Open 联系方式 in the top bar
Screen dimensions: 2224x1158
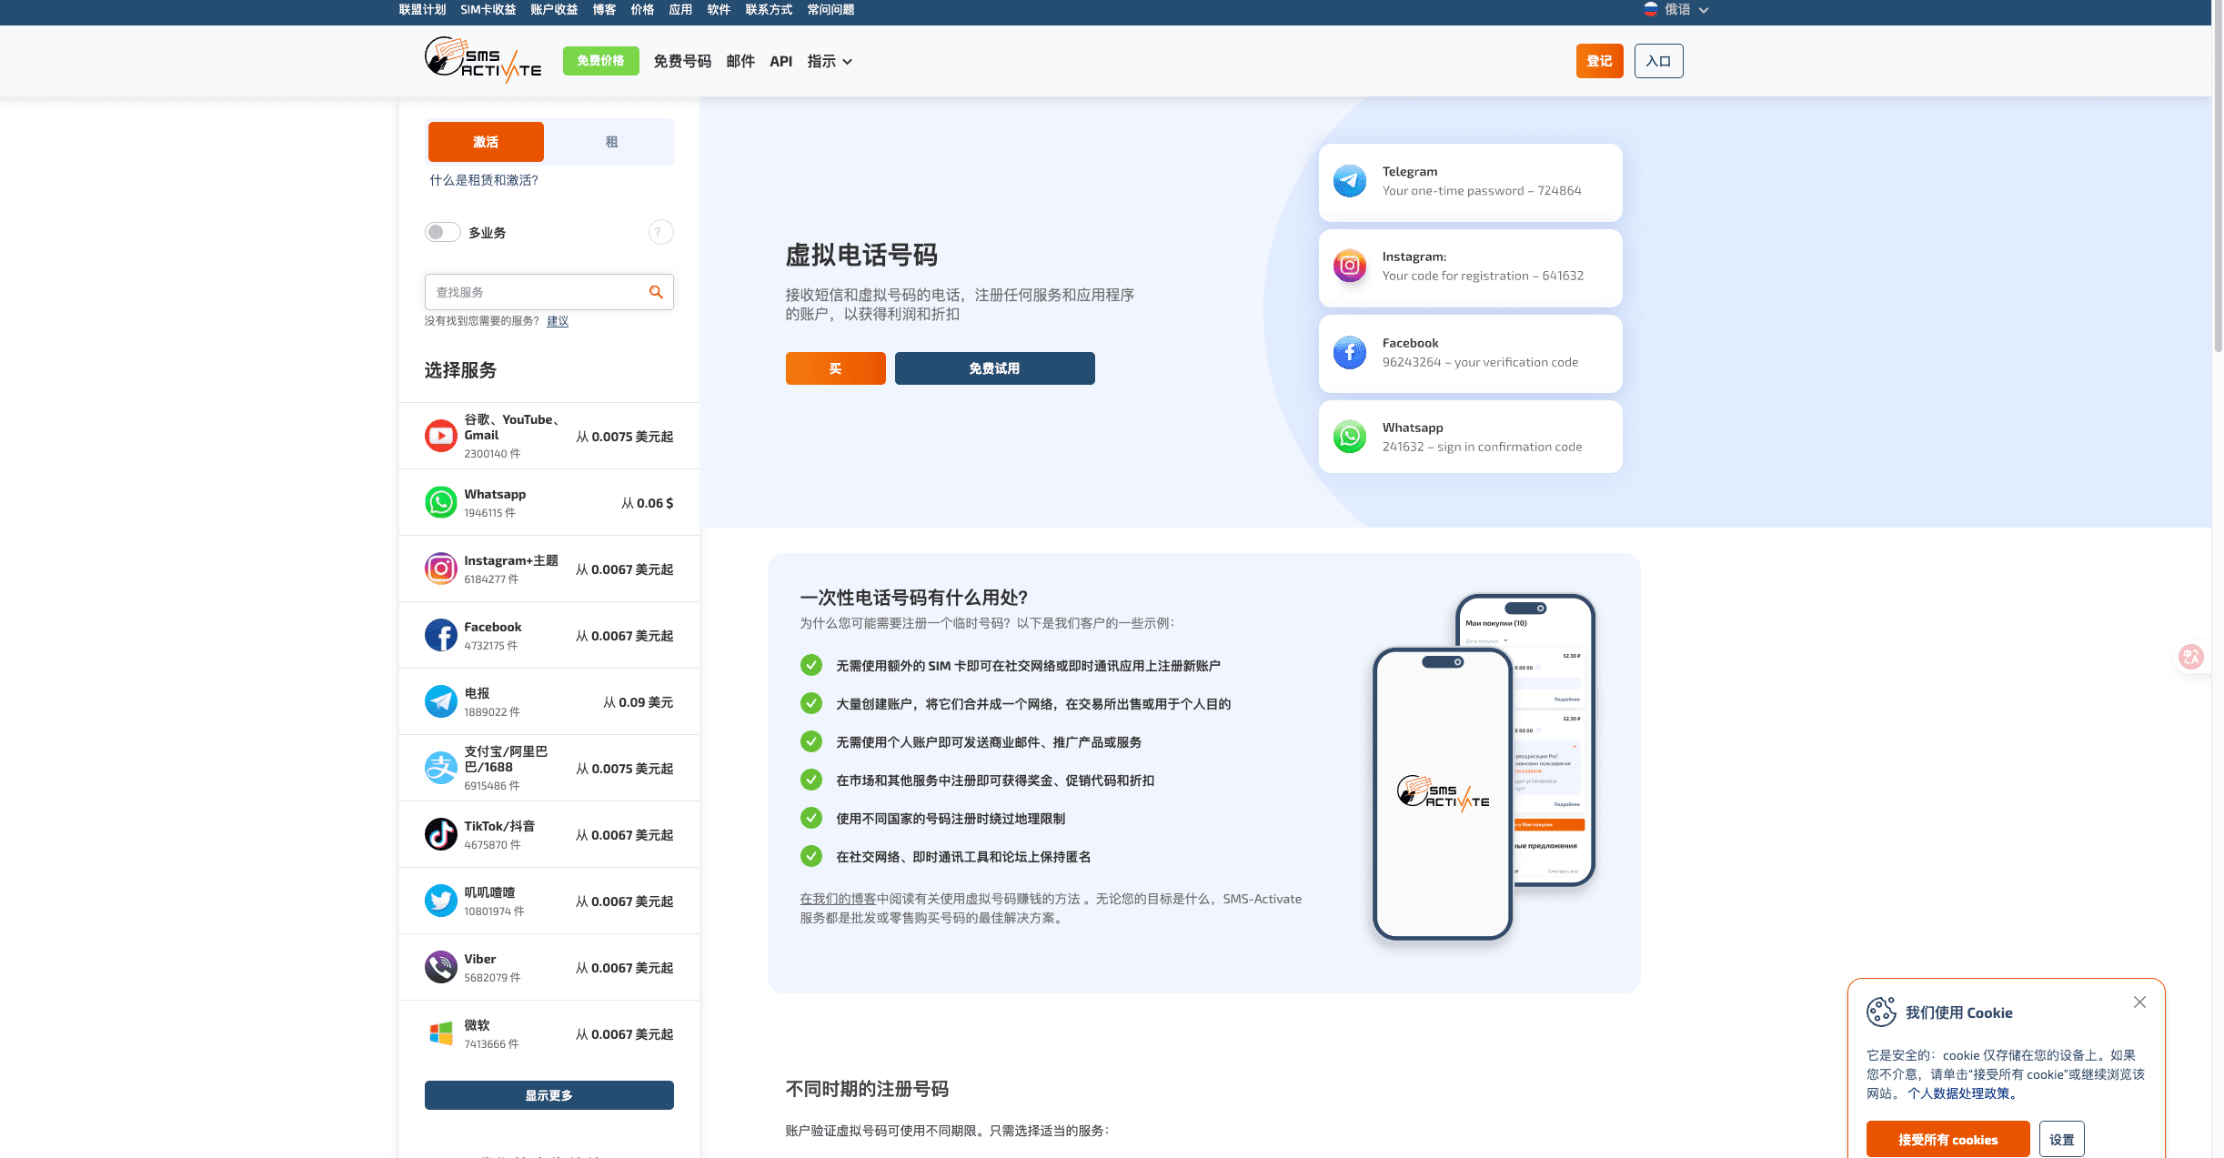click(x=769, y=9)
